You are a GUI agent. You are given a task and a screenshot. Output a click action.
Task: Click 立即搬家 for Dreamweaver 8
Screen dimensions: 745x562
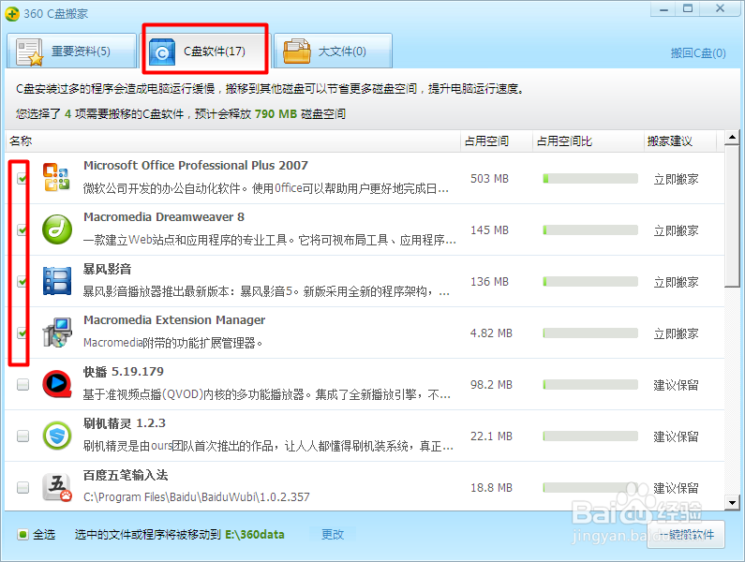tap(676, 230)
